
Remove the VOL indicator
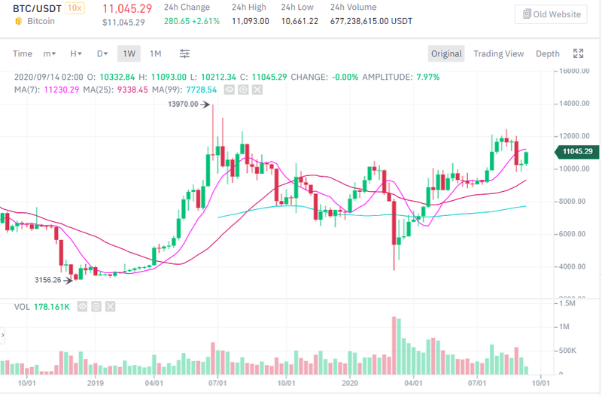(x=111, y=307)
